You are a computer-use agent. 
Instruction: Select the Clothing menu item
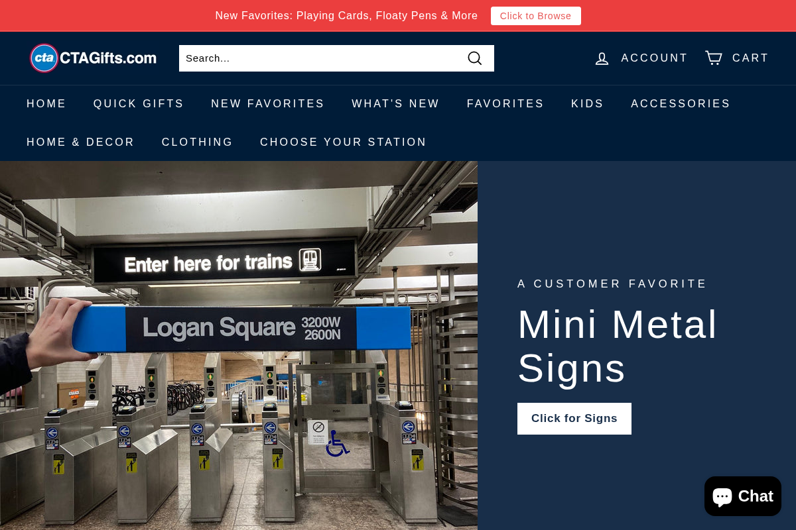[198, 142]
